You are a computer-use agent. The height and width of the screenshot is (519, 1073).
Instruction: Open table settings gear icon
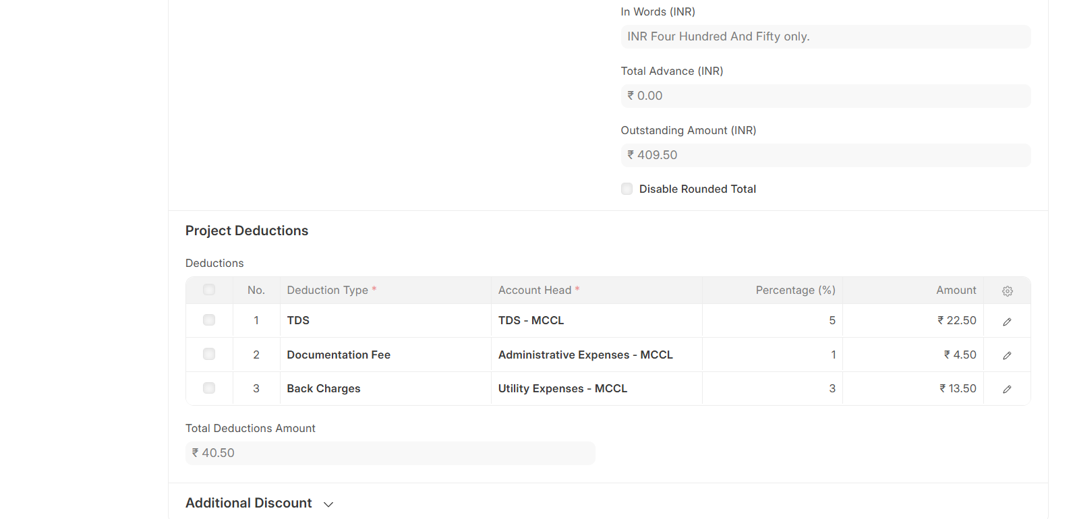pyautogui.click(x=1007, y=291)
